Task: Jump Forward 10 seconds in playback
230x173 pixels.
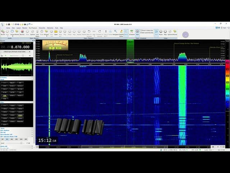Action: (100, 33)
